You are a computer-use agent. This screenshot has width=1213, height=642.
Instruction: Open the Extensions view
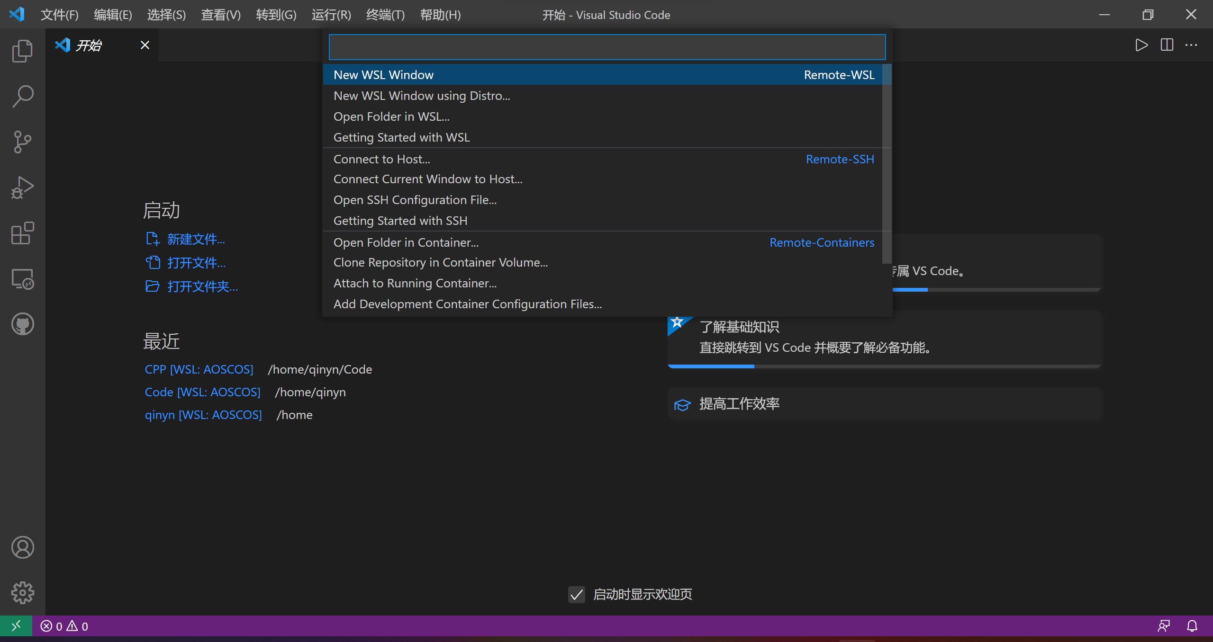pyautogui.click(x=22, y=233)
